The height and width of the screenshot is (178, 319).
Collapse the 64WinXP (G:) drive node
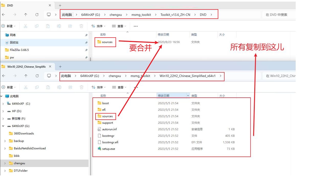click(3, 126)
